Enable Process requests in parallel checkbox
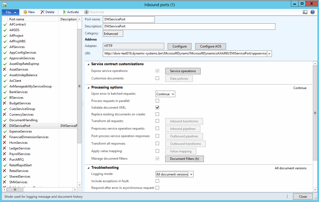The width and height of the screenshot is (319, 202). click(x=157, y=101)
